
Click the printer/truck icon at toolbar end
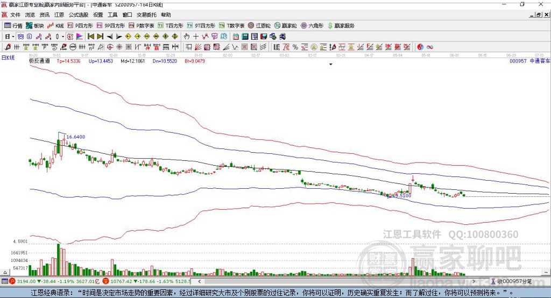click(282, 37)
